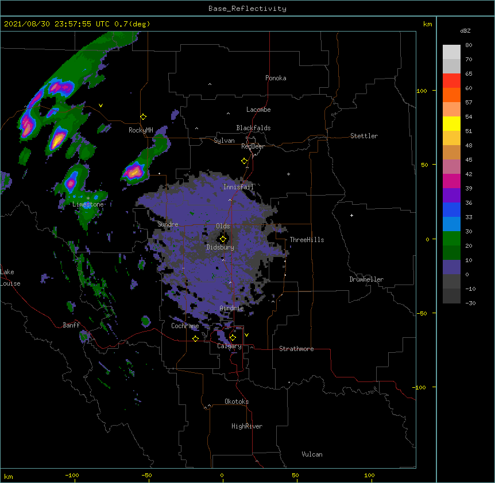Select the tan 45–48 dBZ legend swatch
Viewport: 495px width, 483px height.
pyautogui.click(x=451, y=152)
